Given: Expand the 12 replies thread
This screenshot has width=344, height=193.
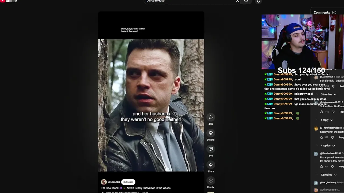Looking at the screenshot, I should 328,175.
